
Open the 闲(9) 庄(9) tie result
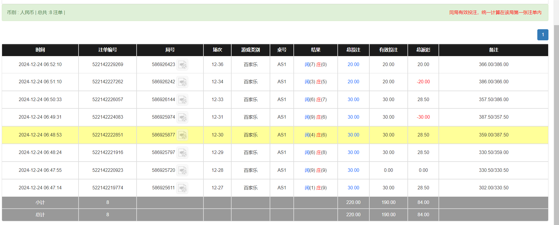(315, 170)
